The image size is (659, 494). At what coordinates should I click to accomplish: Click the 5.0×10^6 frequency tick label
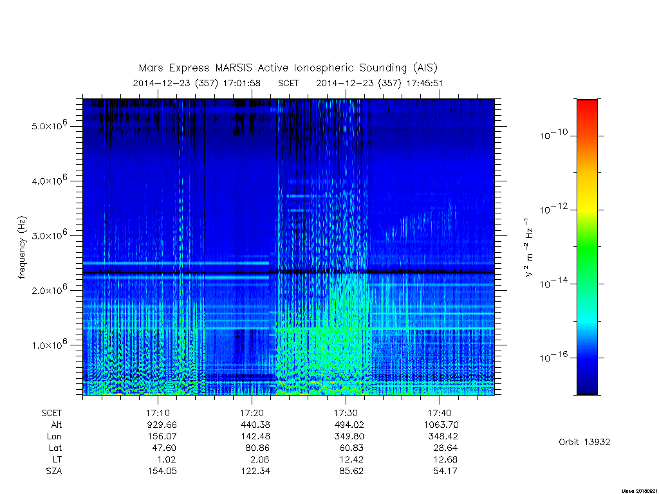pos(49,125)
